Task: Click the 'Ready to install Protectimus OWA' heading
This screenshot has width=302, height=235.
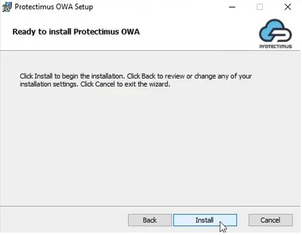Action: pyautogui.click(x=76, y=32)
